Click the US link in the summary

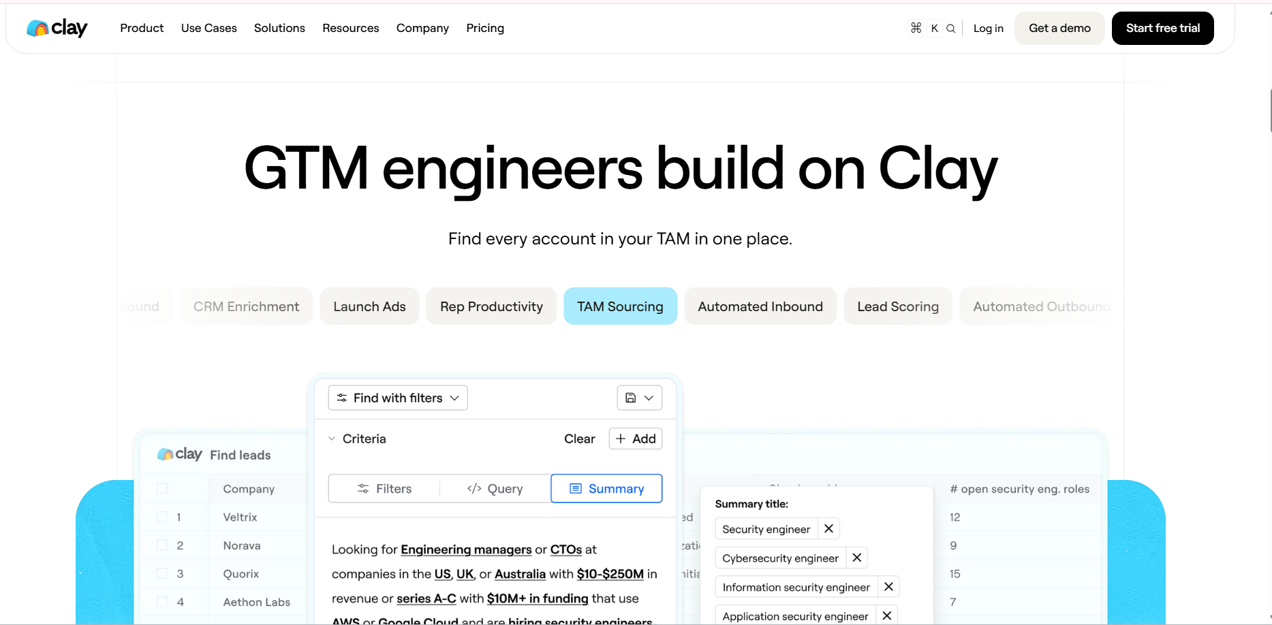point(443,574)
